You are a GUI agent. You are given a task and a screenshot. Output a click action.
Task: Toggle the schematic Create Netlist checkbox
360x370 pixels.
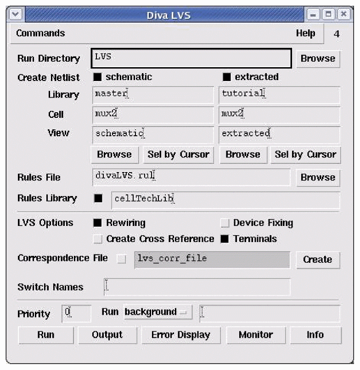[x=97, y=77]
